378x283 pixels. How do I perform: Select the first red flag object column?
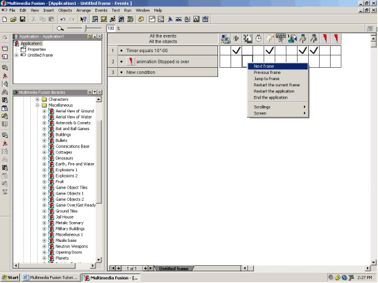click(x=325, y=39)
